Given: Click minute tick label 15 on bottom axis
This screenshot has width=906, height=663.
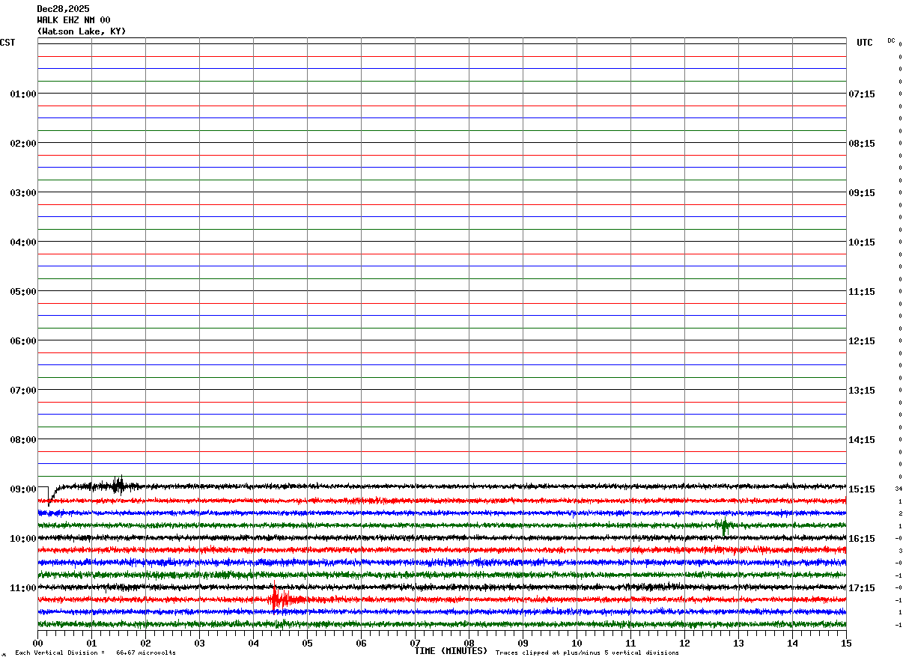Looking at the screenshot, I should pos(846,644).
